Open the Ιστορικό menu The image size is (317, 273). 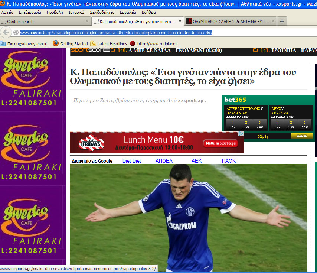[x=76, y=12]
